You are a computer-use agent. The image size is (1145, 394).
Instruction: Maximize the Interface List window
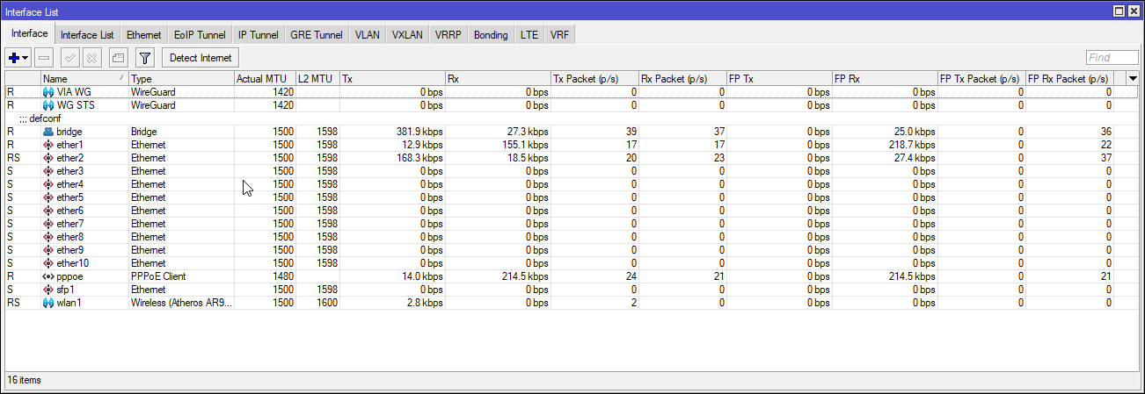[x=1119, y=11]
